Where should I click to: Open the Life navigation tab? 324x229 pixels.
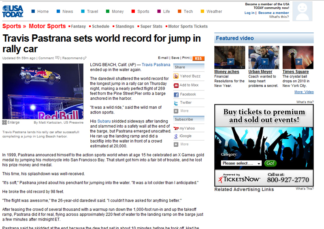tap(164, 12)
